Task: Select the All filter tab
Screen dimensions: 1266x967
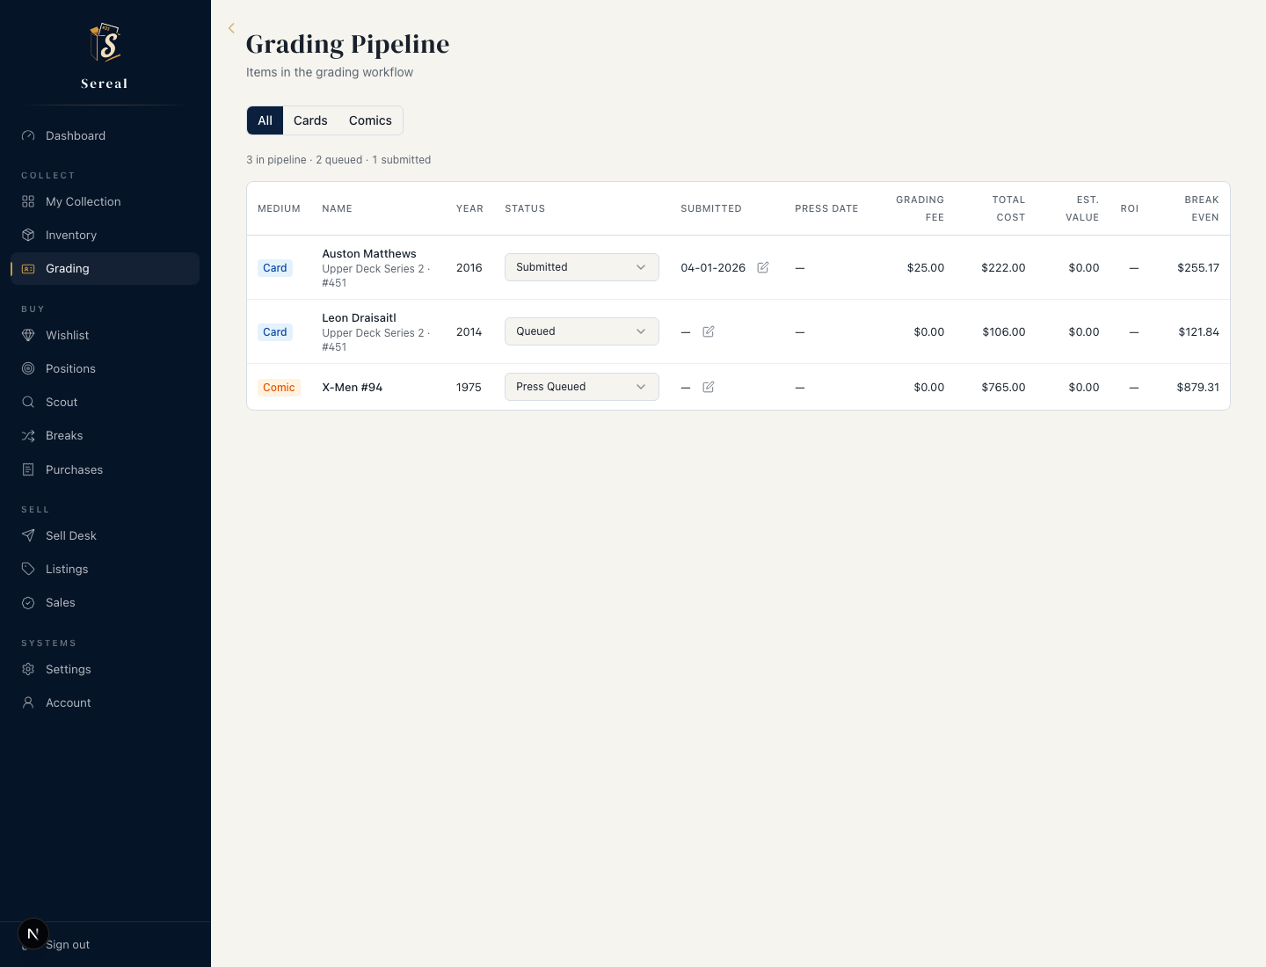Action: pos(265,120)
